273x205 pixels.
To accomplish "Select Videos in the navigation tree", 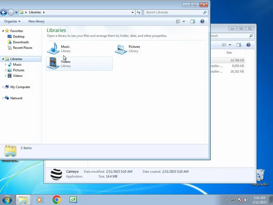I will 18,76.
